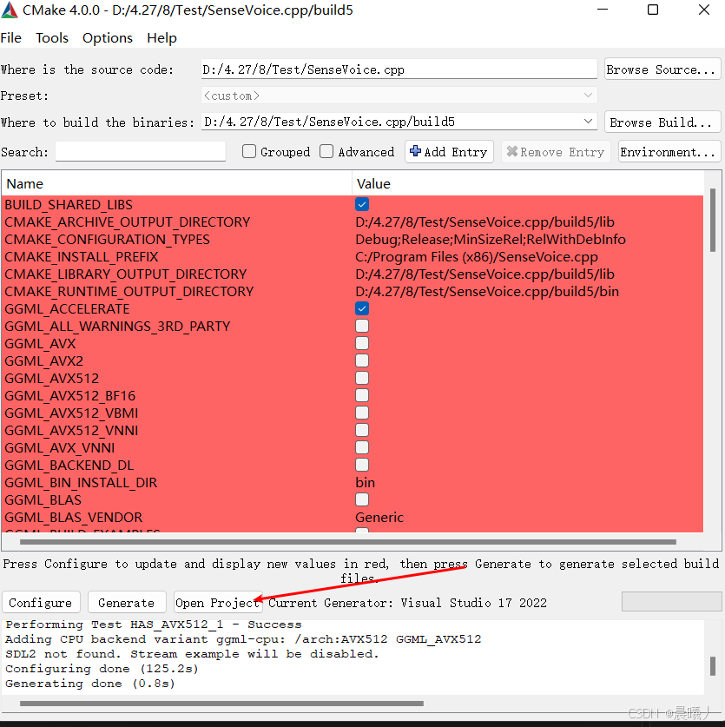
Task: Open the Preset dropdown
Action: 588,95
